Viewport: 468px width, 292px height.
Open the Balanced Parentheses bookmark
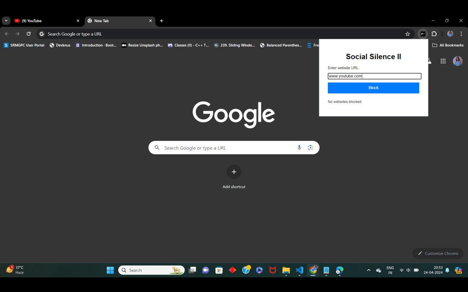click(x=281, y=45)
